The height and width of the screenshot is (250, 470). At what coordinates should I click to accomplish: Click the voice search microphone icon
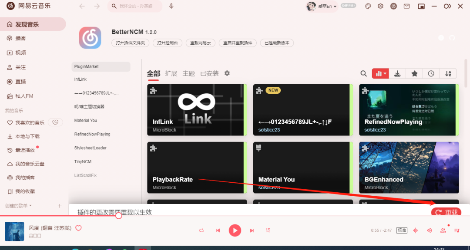[171, 6]
